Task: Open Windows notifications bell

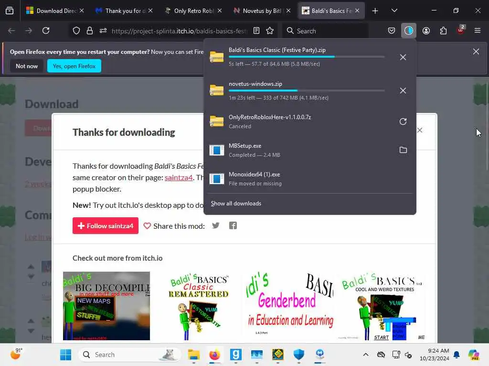Action: [x=456, y=355]
